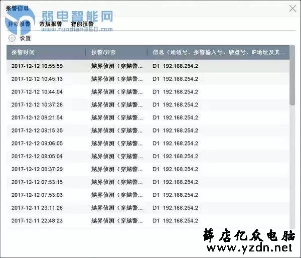Select the alarm row 2017-12-12 09:06:05
This screenshot has width=301, height=258.
pos(148,144)
